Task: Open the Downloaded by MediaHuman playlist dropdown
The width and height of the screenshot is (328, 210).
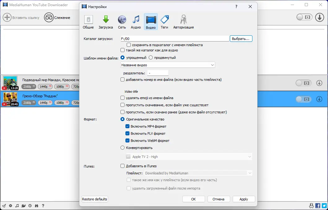Action: click(x=198, y=173)
